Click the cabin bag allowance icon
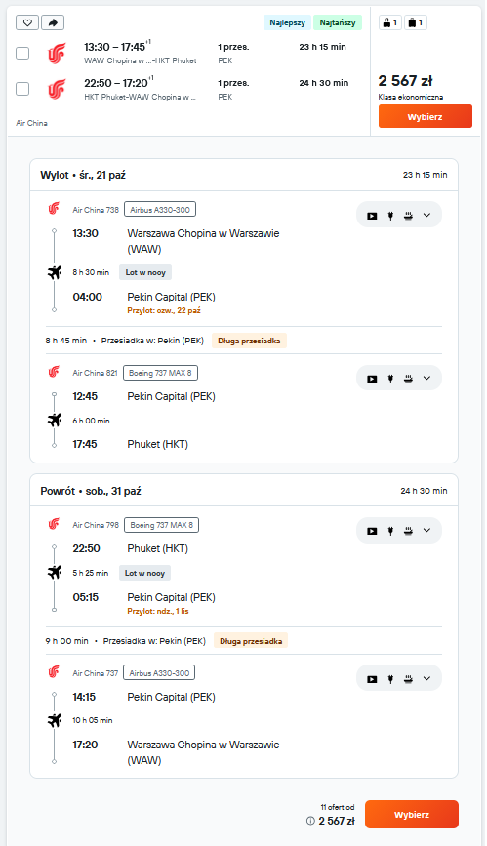 [x=389, y=22]
